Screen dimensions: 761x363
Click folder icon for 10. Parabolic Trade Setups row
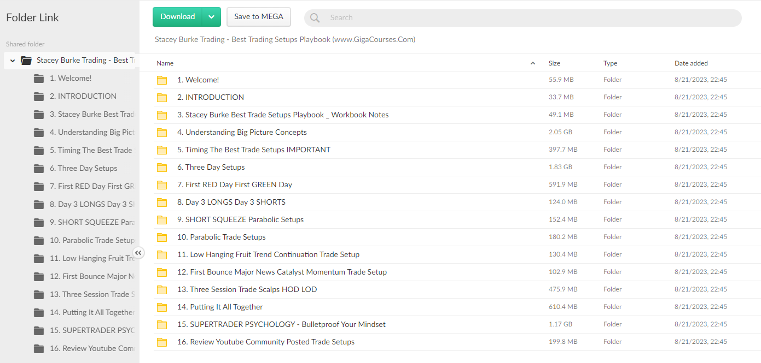(162, 237)
